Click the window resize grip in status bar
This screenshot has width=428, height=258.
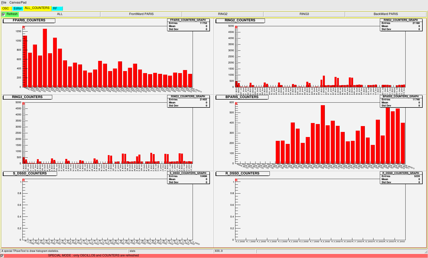coord(426,252)
